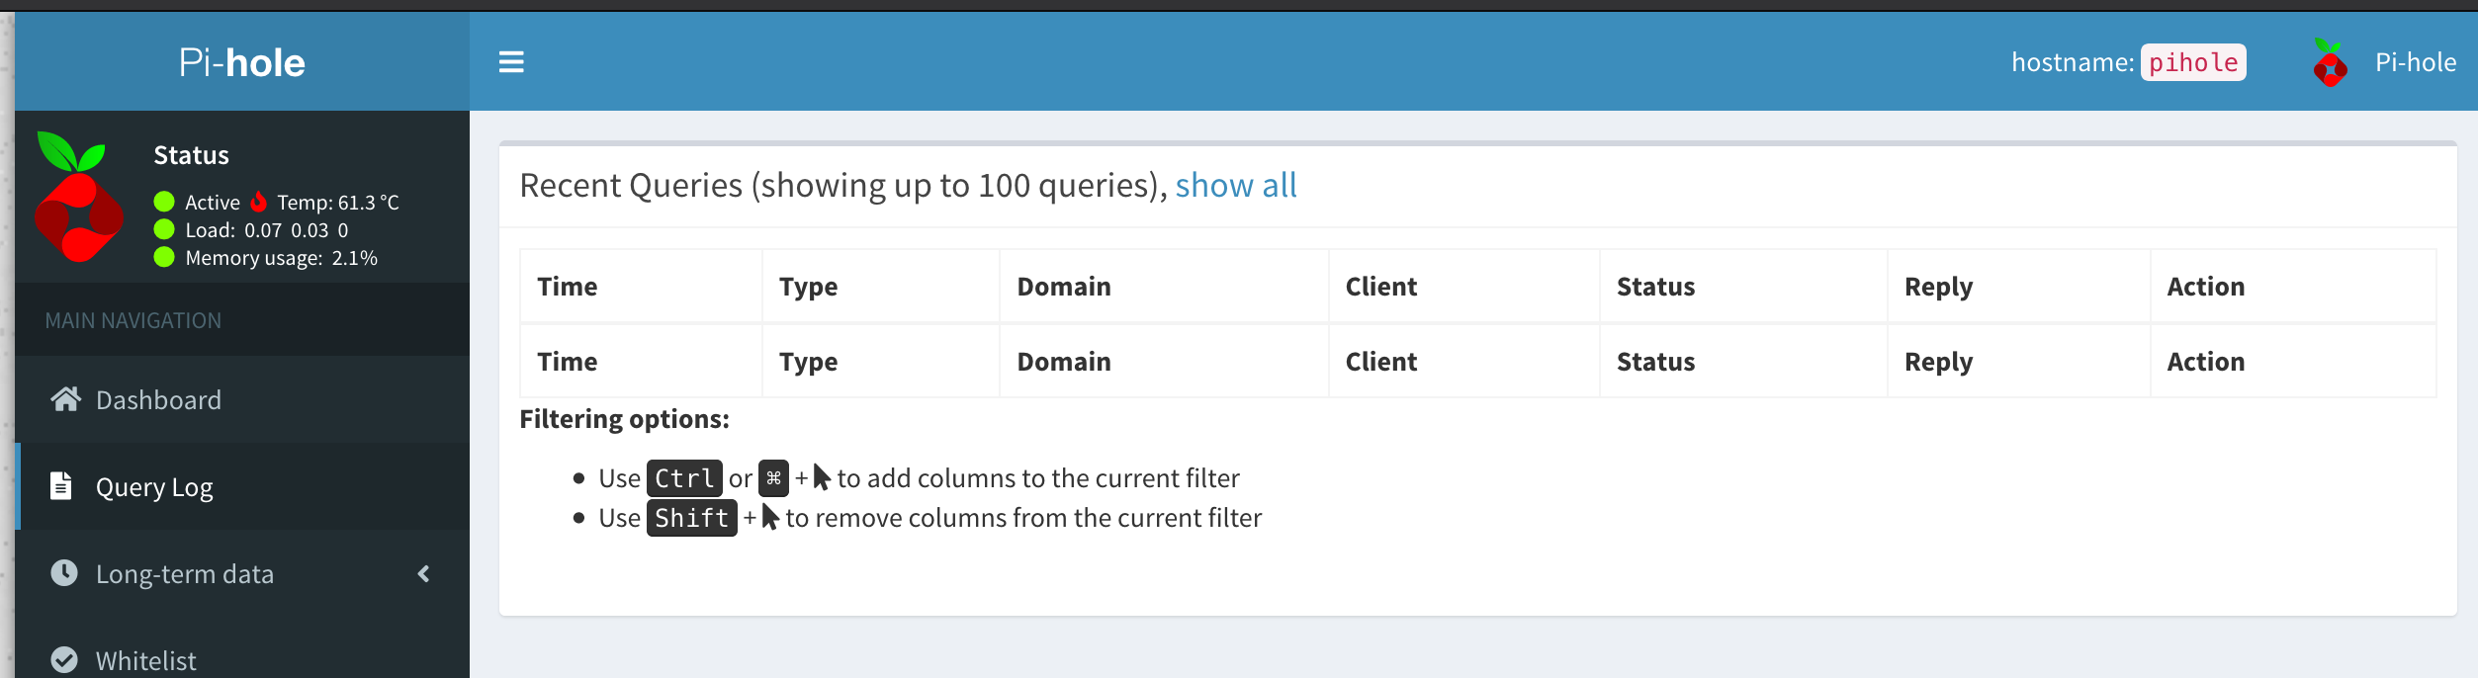Sort by the Domain header column
This screenshot has width=2478, height=678.
(1164, 287)
